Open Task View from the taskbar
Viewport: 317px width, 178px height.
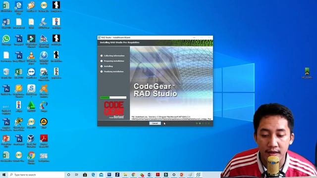coord(77,175)
